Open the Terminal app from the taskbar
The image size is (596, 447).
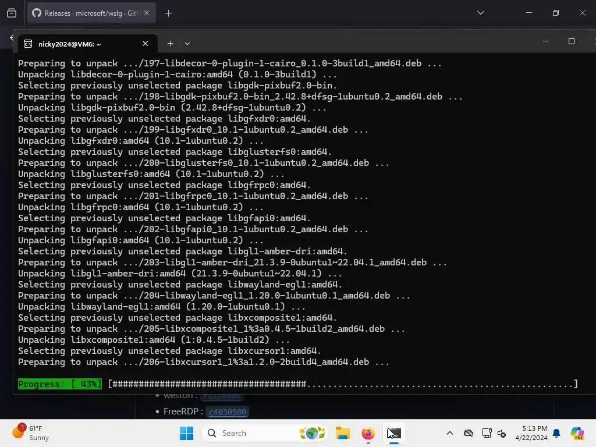point(394,433)
